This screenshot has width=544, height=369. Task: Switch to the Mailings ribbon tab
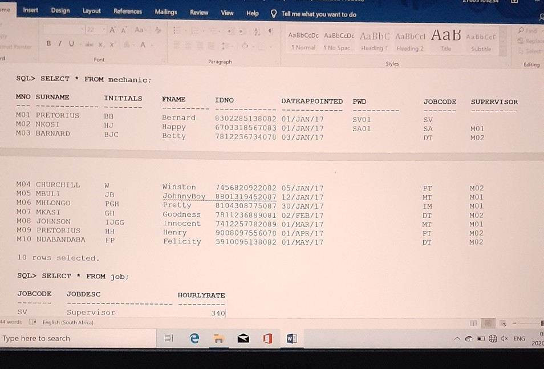point(167,11)
